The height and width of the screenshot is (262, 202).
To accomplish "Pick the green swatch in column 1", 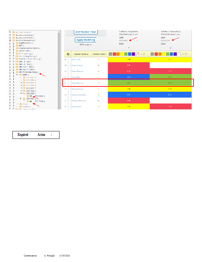I will 126,54.
